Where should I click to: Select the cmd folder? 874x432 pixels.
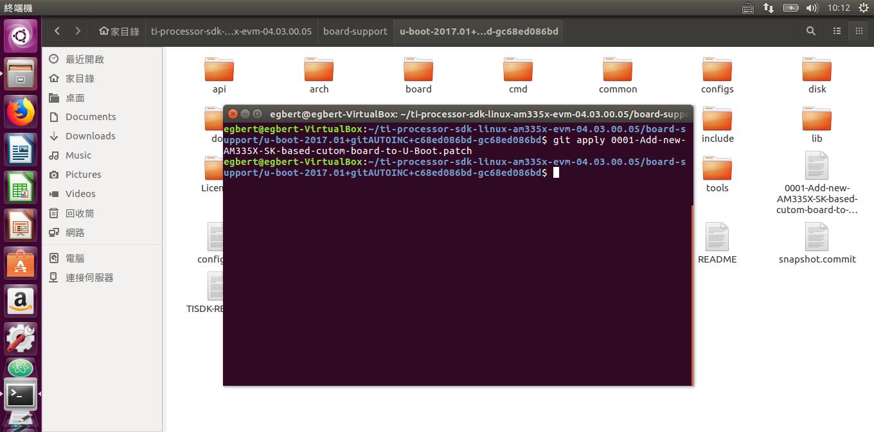(x=518, y=75)
